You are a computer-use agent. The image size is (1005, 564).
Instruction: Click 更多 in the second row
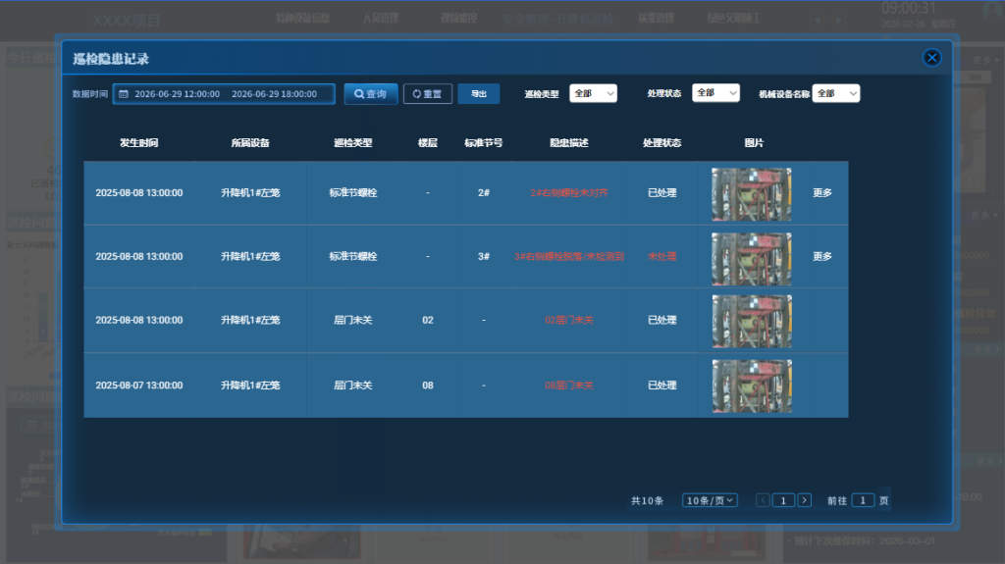coord(822,257)
